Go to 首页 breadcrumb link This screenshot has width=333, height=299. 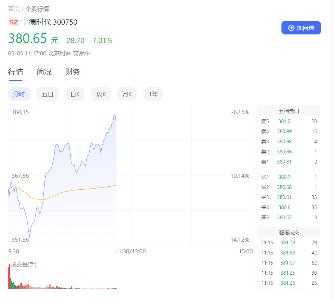pyautogui.click(x=14, y=9)
